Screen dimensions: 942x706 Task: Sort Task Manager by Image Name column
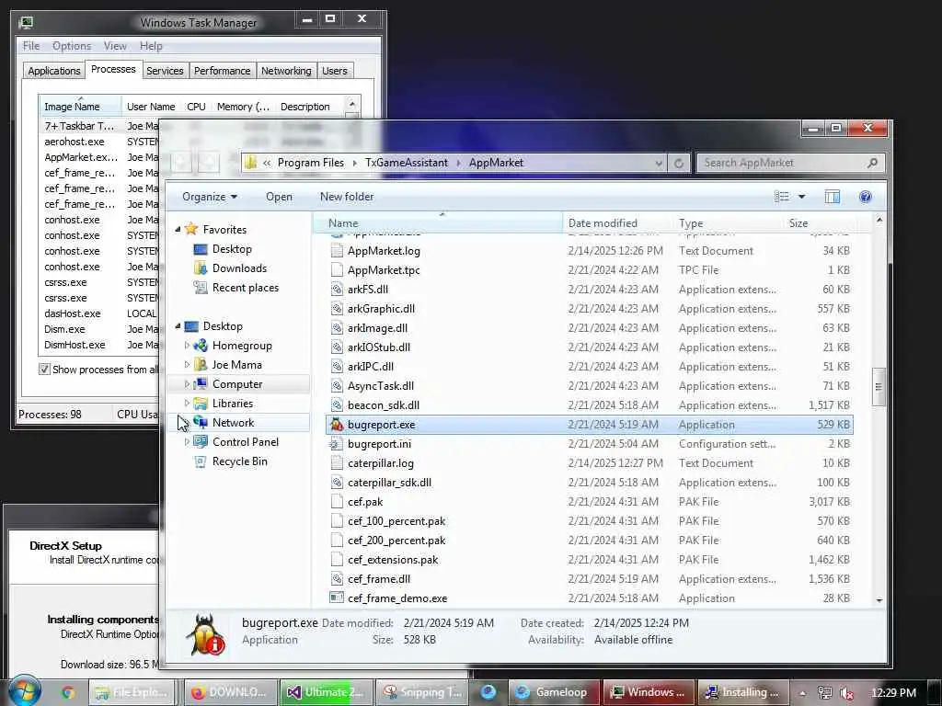point(80,107)
